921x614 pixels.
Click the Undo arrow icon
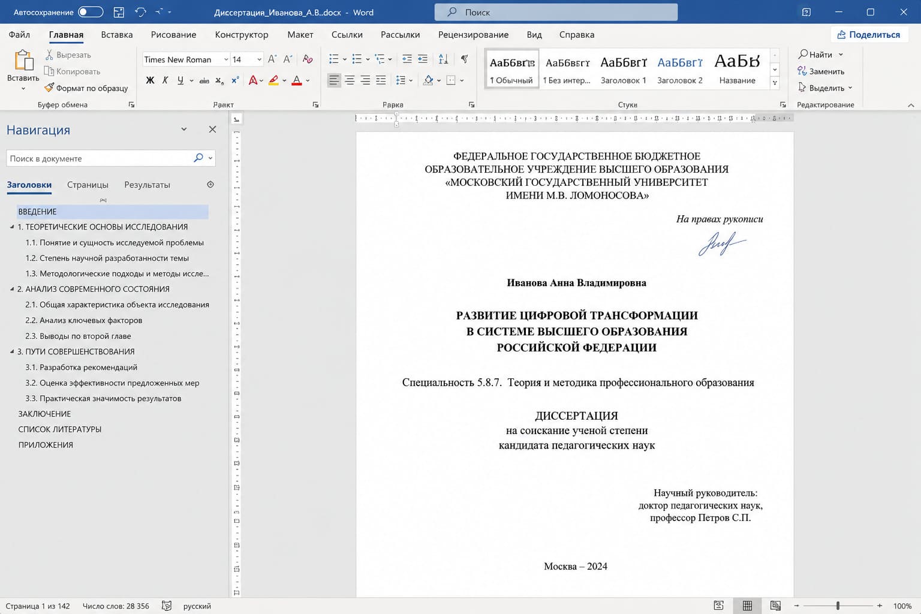(140, 12)
